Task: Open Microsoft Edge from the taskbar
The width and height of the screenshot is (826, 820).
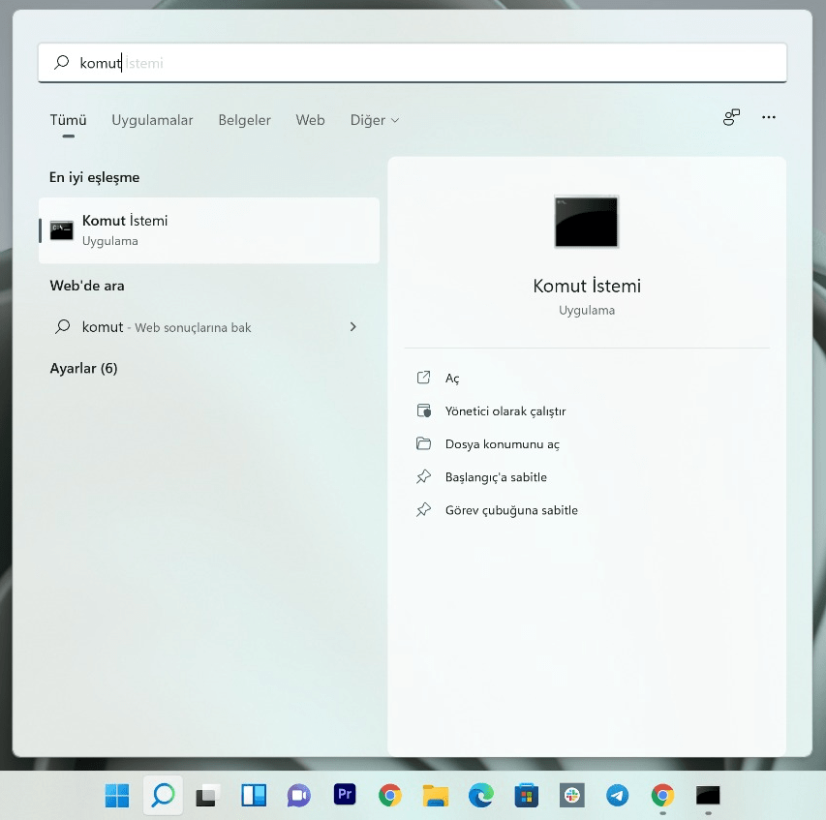Action: [x=480, y=795]
